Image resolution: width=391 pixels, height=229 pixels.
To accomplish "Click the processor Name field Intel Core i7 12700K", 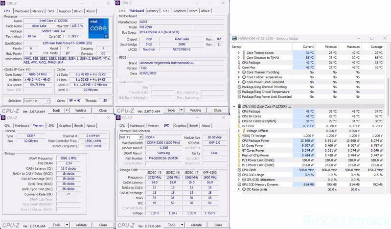I will coord(53,21).
